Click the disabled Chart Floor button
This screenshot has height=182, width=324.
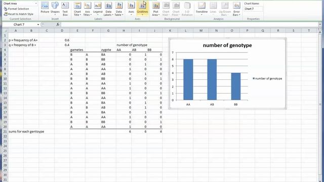176,9
